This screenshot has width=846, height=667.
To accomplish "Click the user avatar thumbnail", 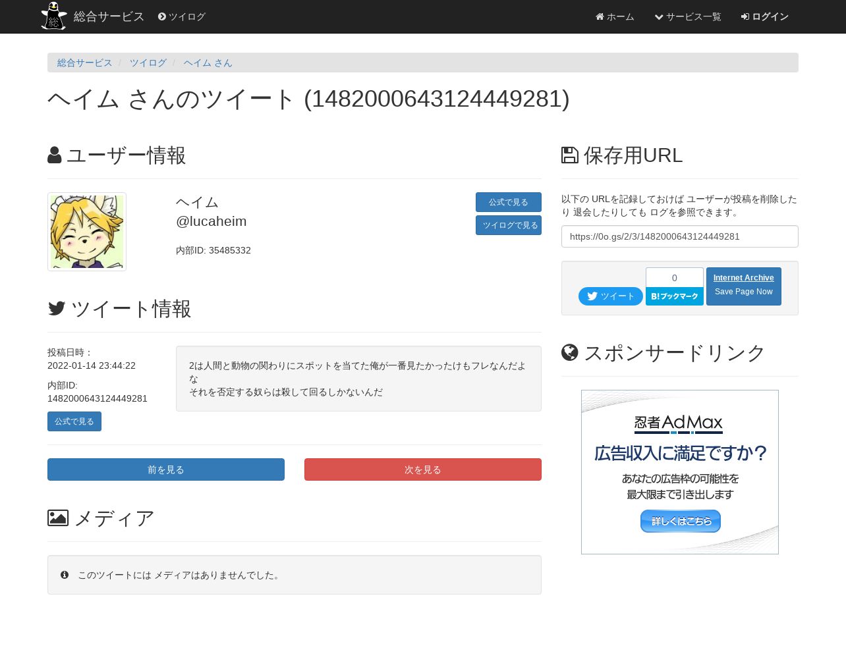I will pos(87,232).
